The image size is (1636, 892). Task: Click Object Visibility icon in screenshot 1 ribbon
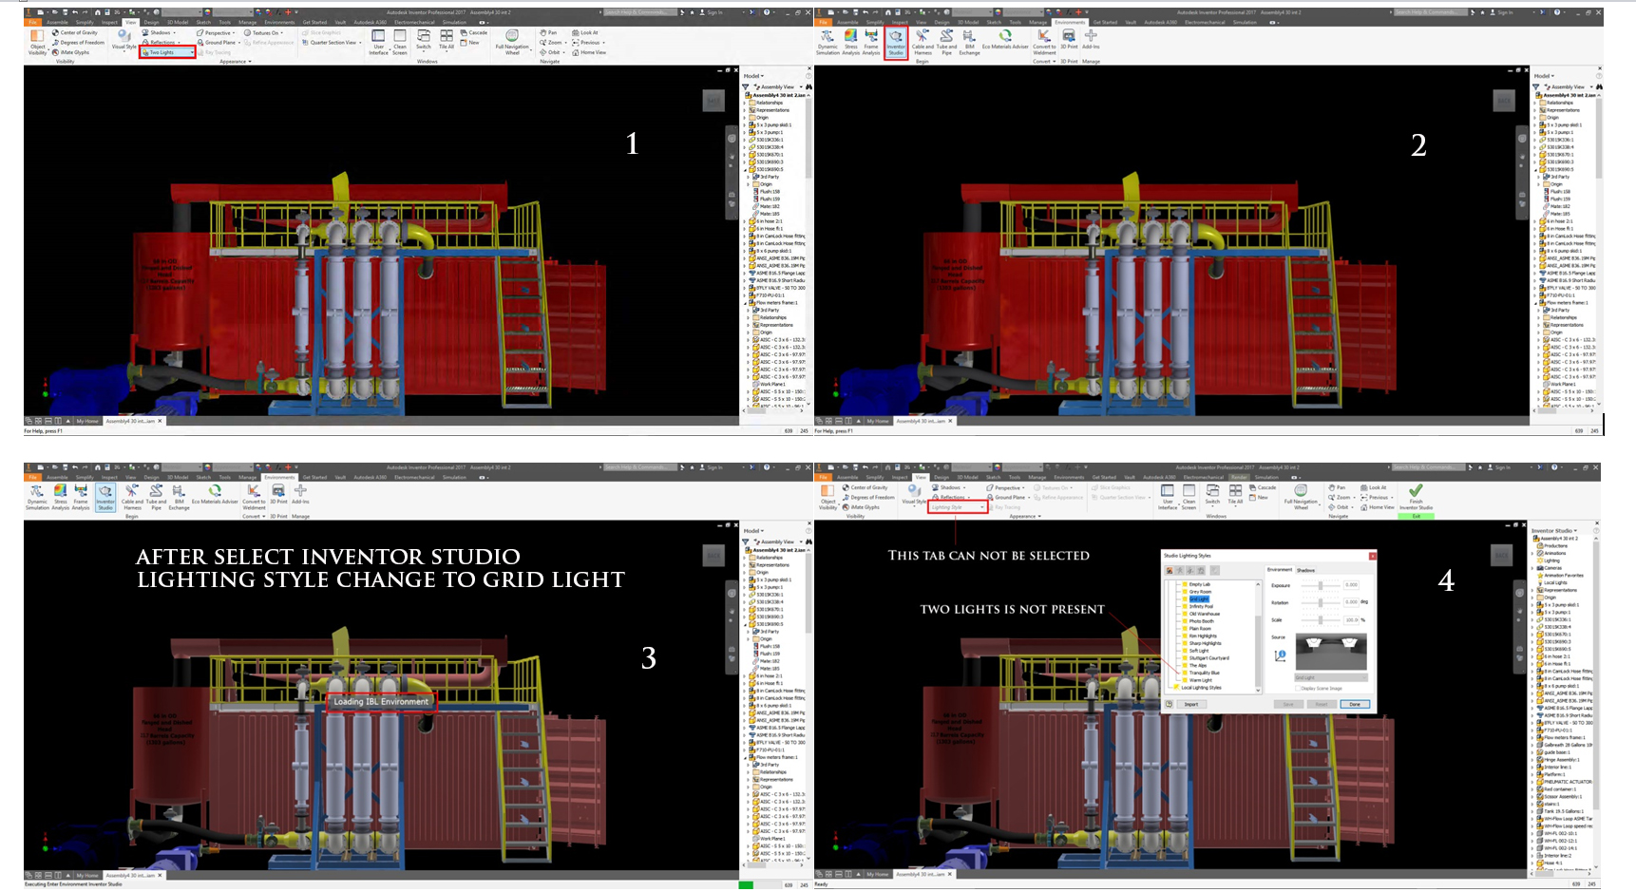[x=37, y=42]
